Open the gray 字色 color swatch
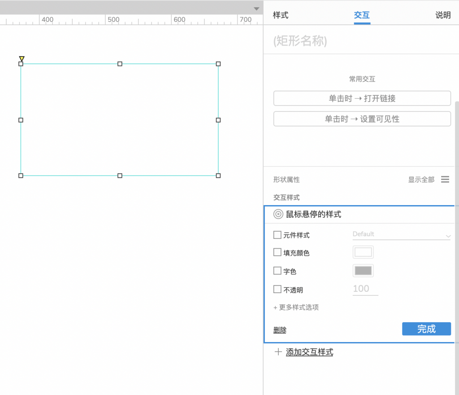The image size is (459, 395). [x=363, y=271]
